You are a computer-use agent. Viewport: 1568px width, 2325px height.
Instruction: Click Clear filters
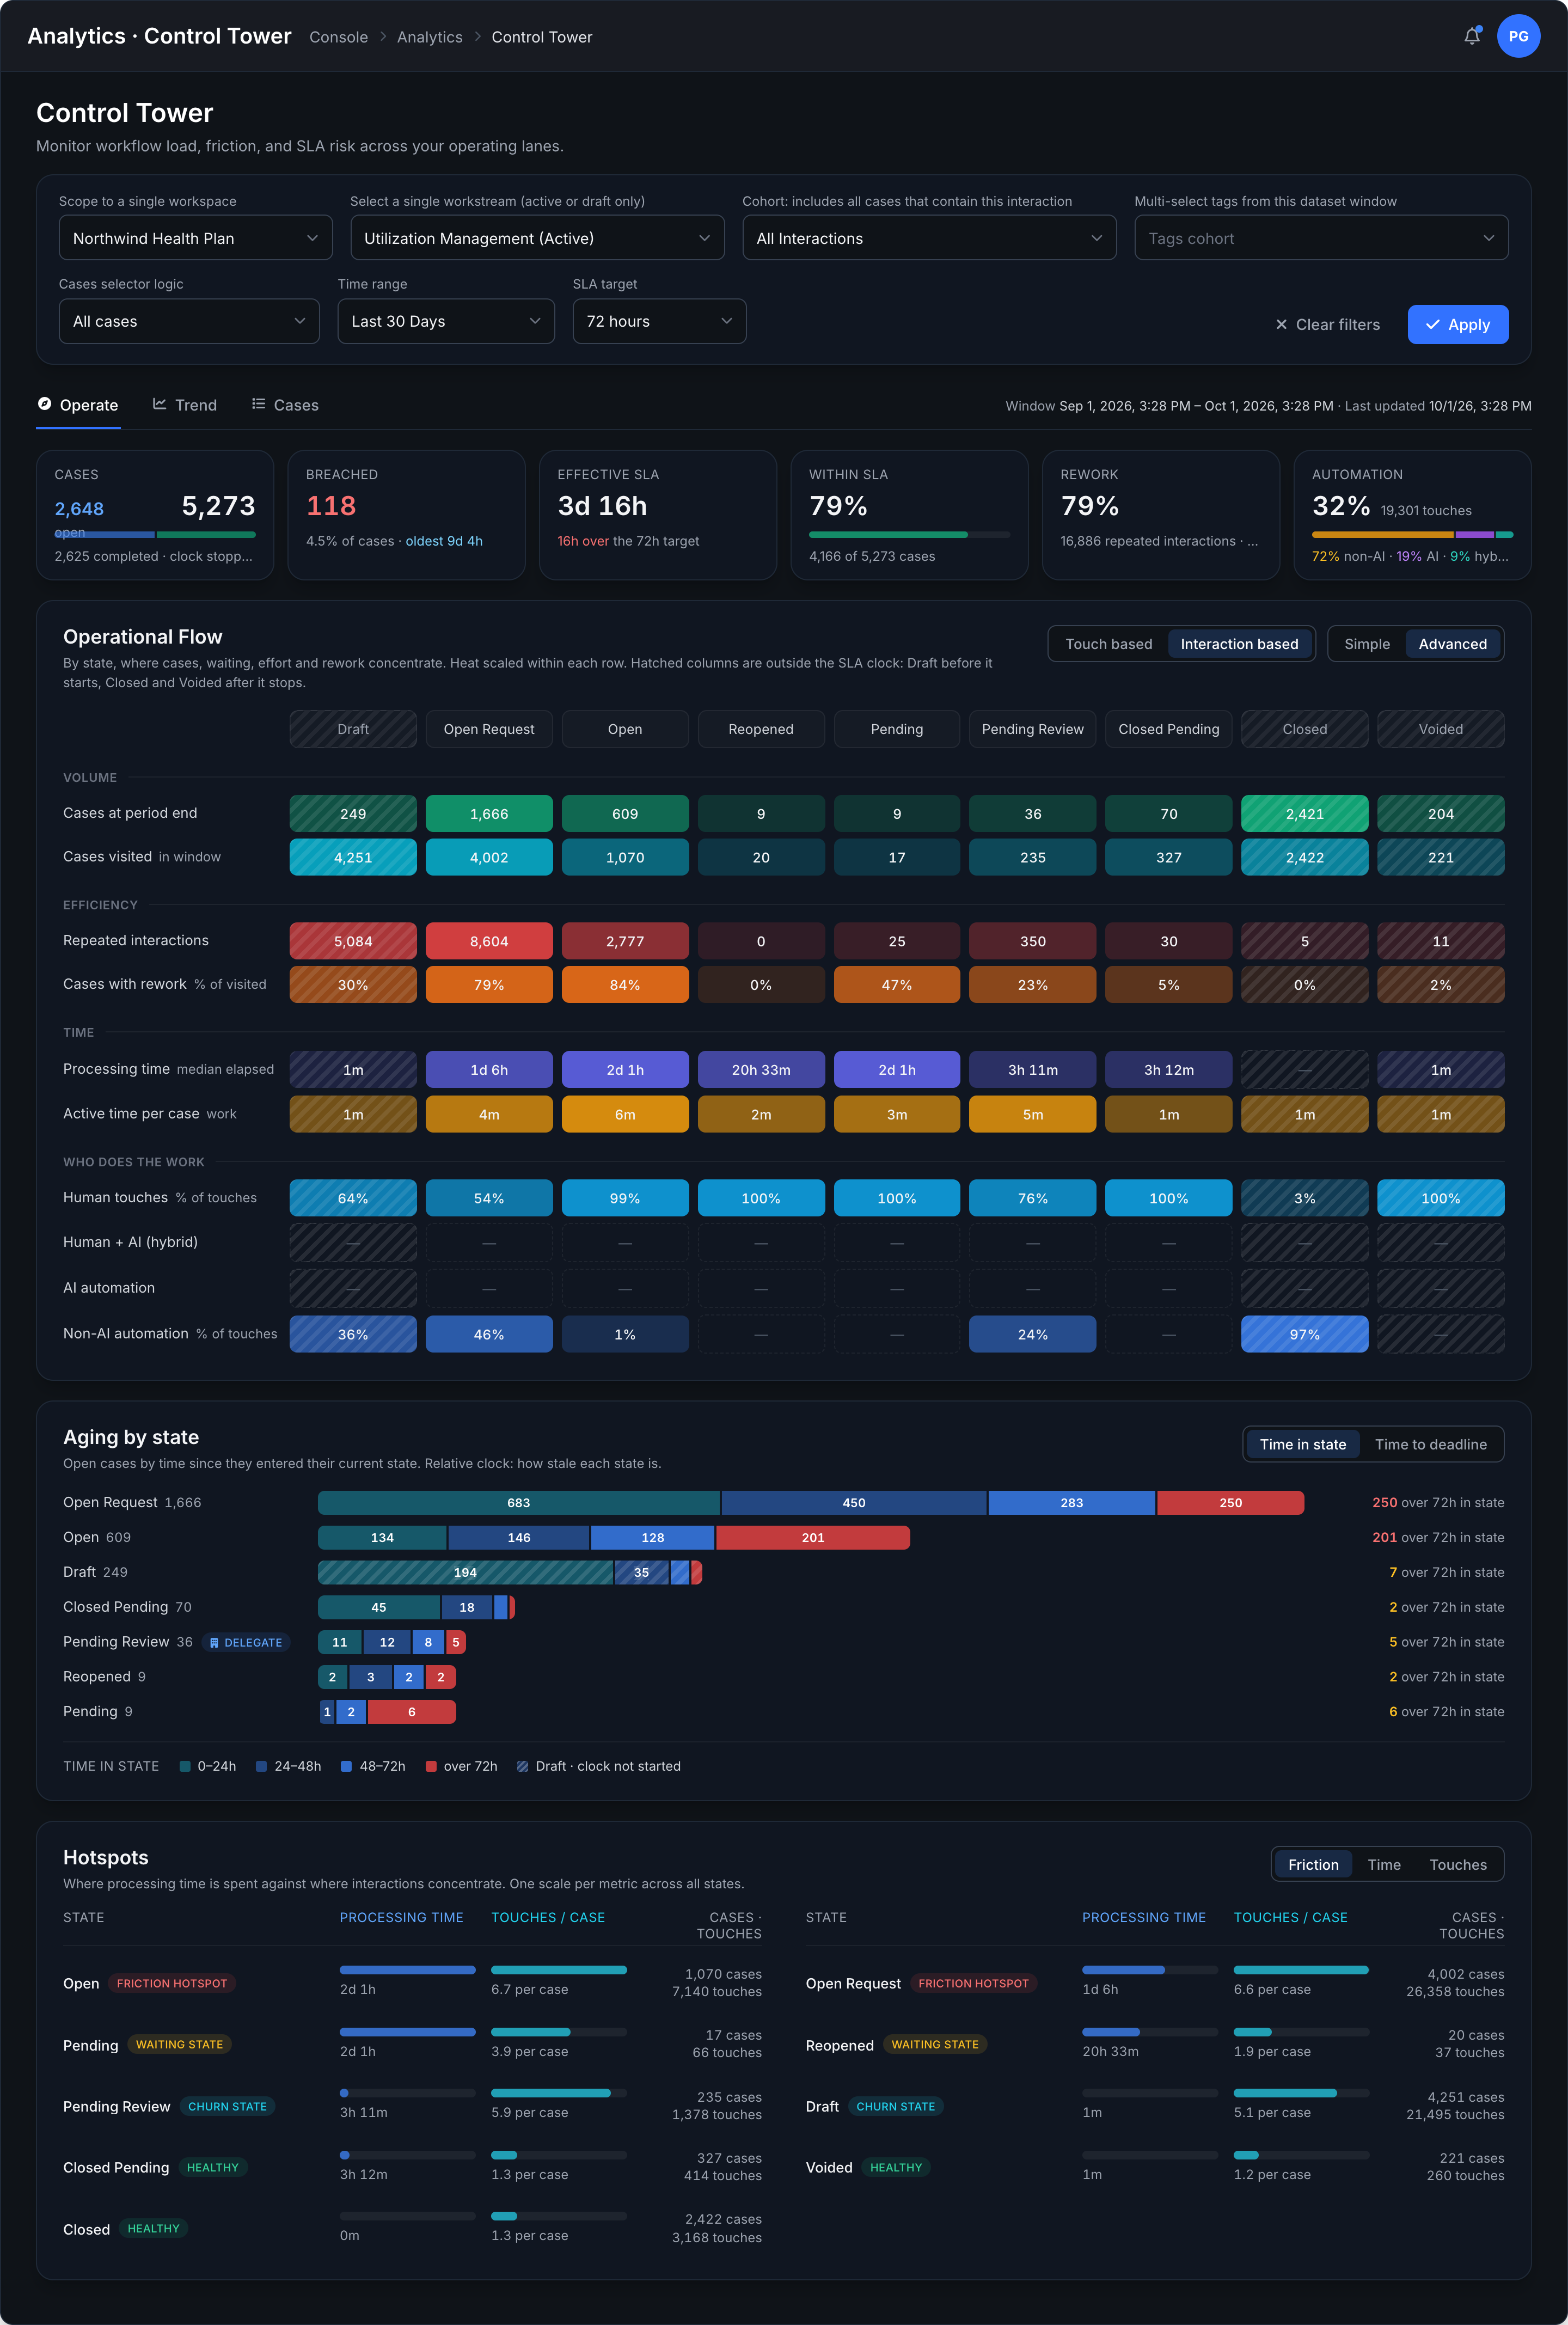pyautogui.click(x=1327, y=325)
